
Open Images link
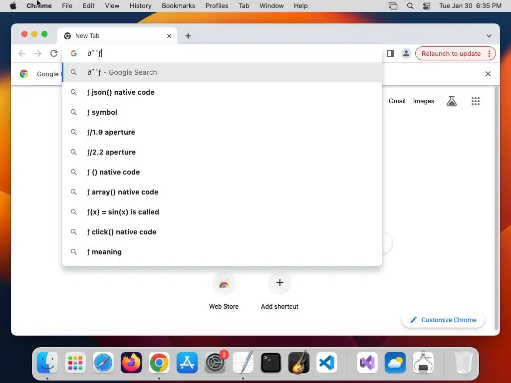tap(423, 101)
